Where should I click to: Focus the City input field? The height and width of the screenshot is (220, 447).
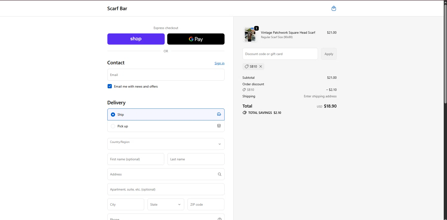pos(126,204)
